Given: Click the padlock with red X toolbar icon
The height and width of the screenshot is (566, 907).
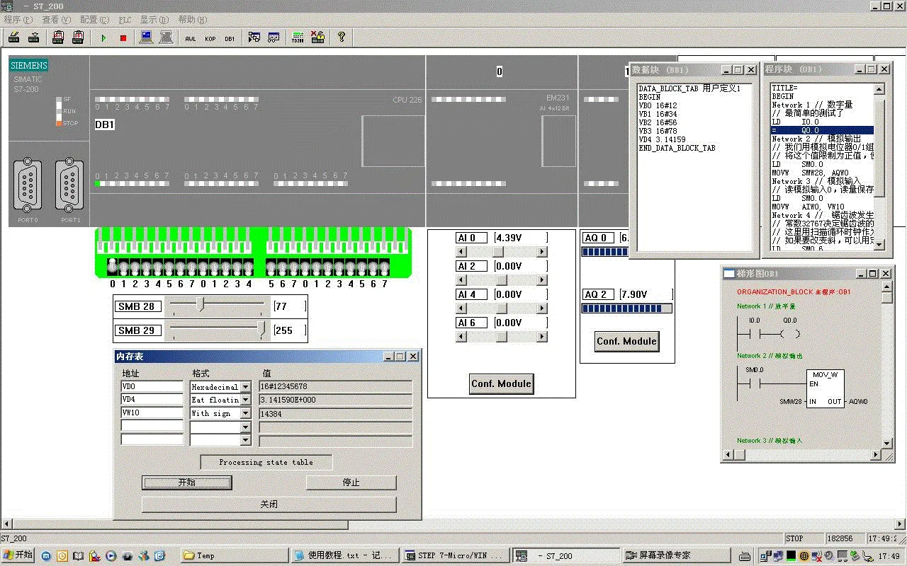Looking at the screenshot, I should coord(317,37).
